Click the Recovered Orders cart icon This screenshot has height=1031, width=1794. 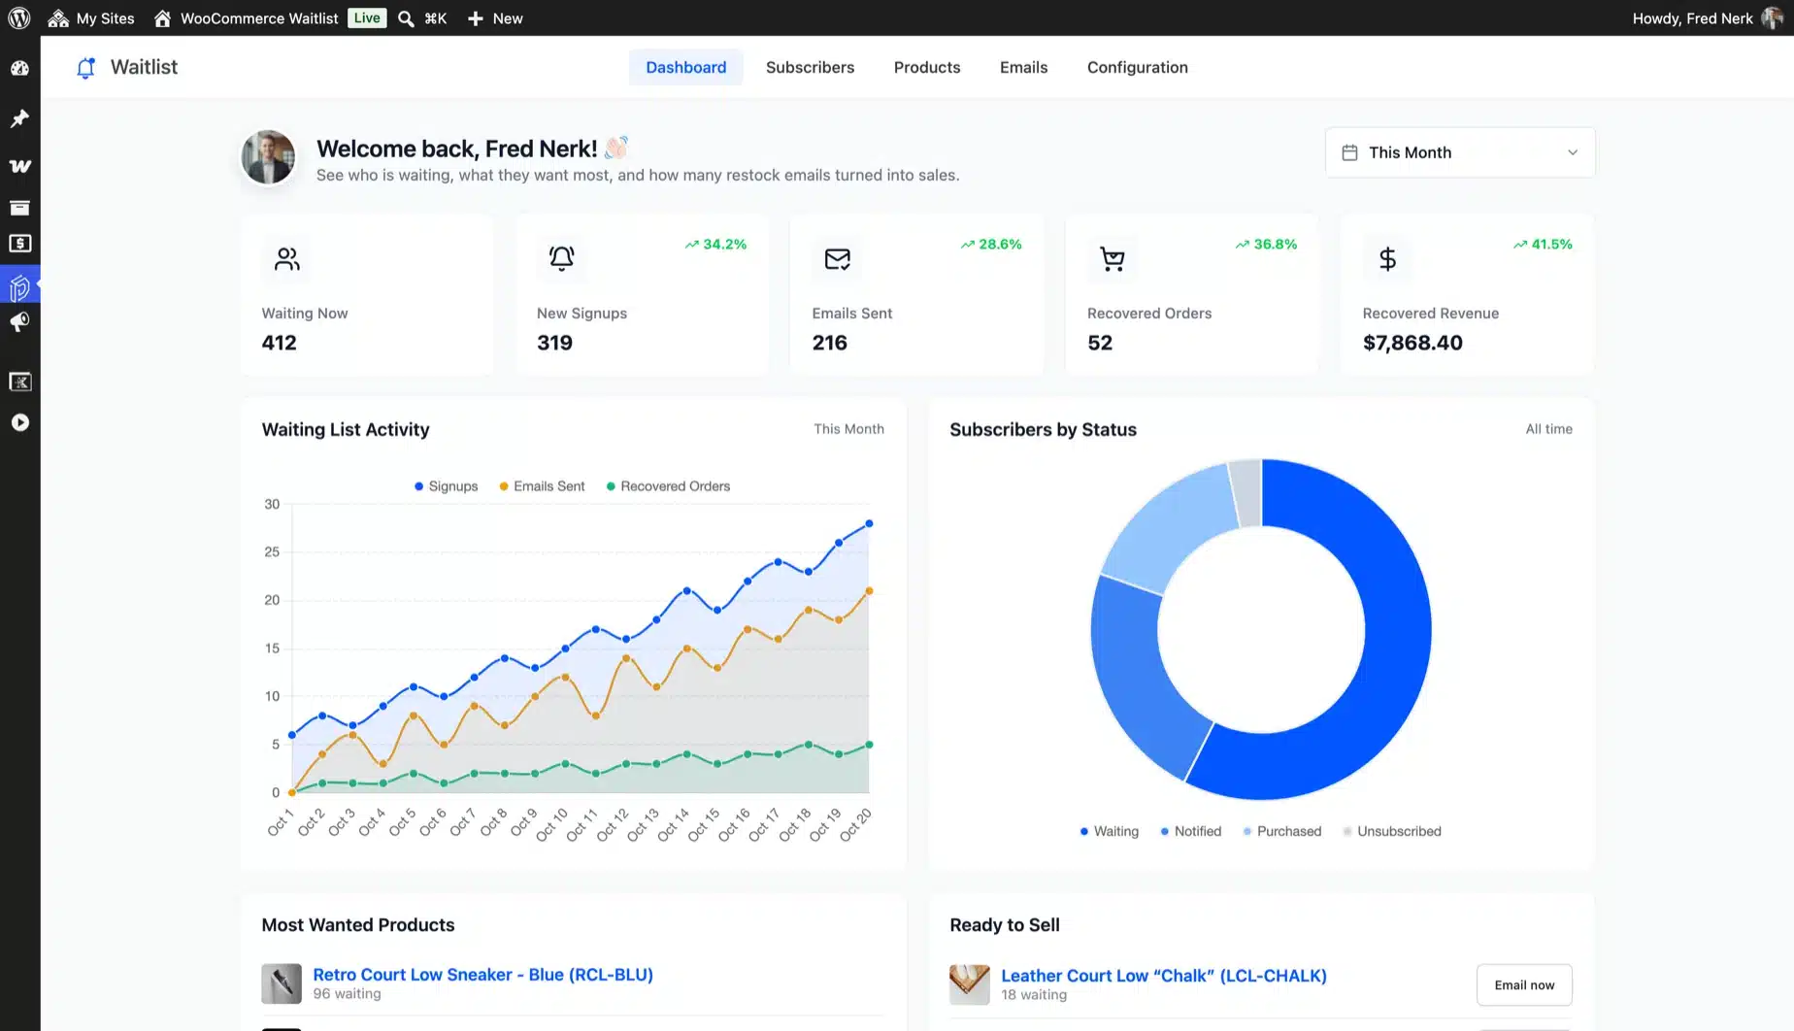[x=1112, y=259]
